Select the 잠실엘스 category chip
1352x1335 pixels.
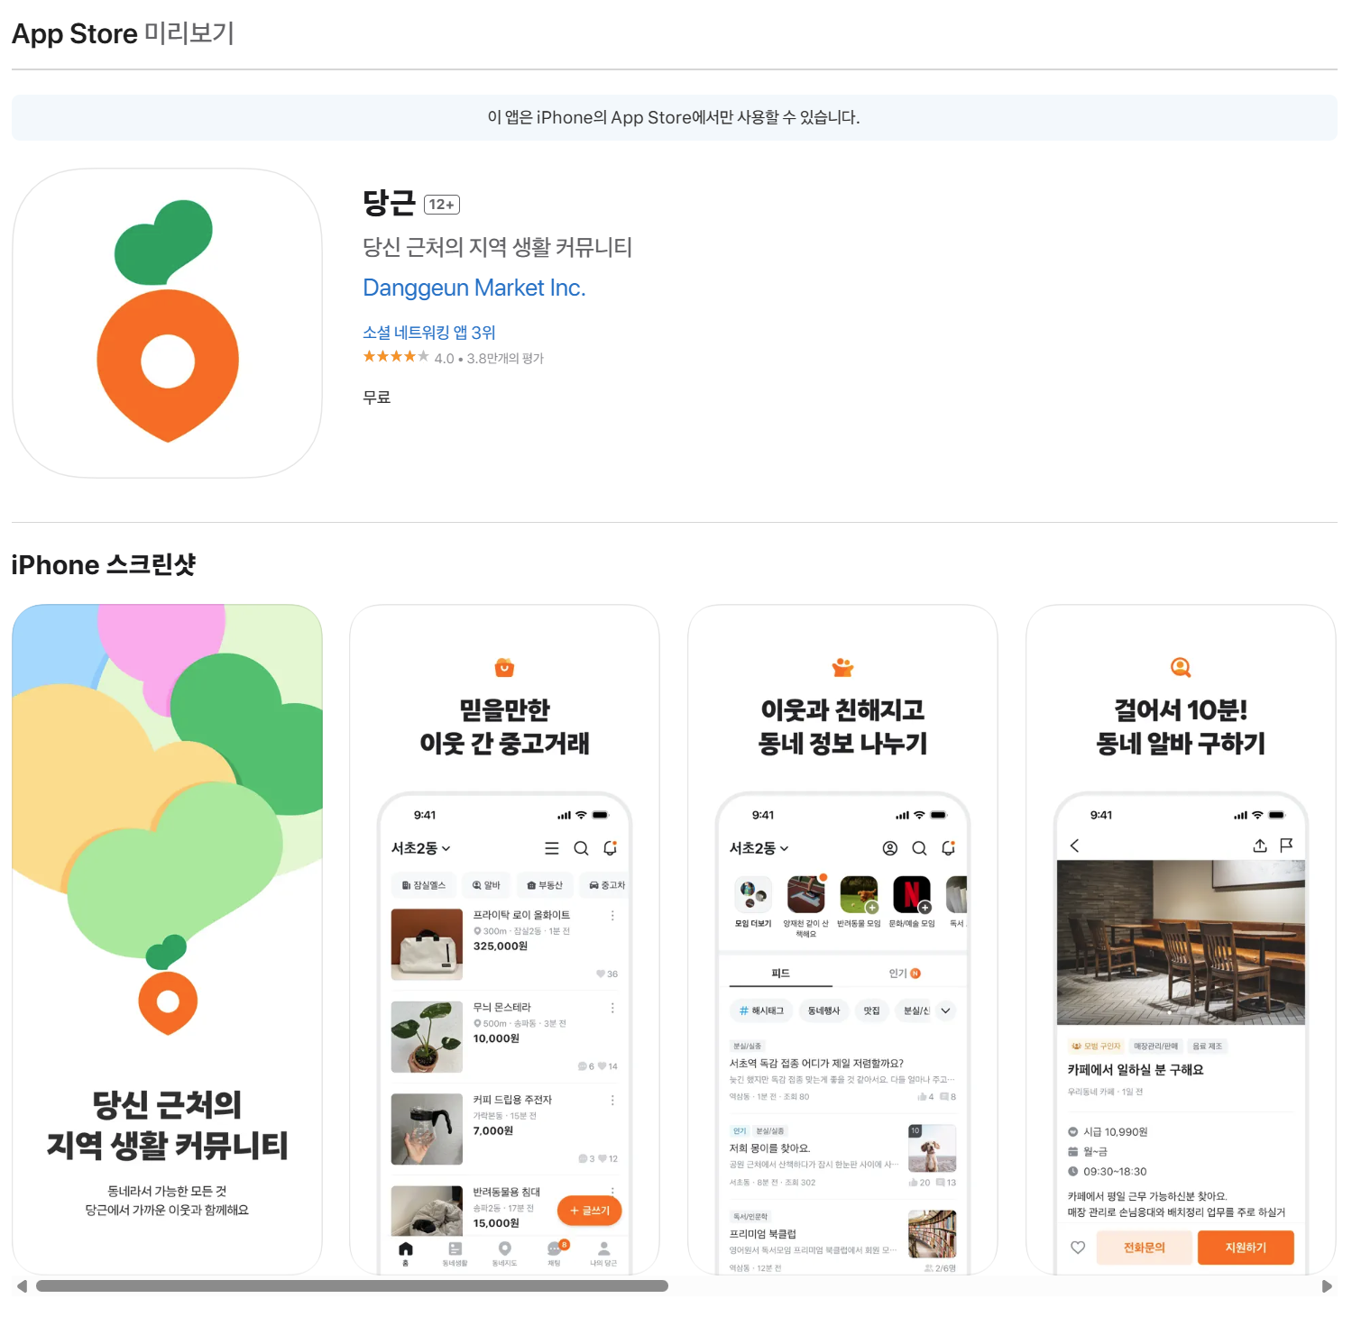click(423, 885)
